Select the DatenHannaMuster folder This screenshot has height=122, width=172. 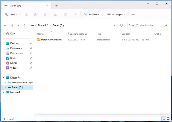pyautogui.click(x=52, y=40)
